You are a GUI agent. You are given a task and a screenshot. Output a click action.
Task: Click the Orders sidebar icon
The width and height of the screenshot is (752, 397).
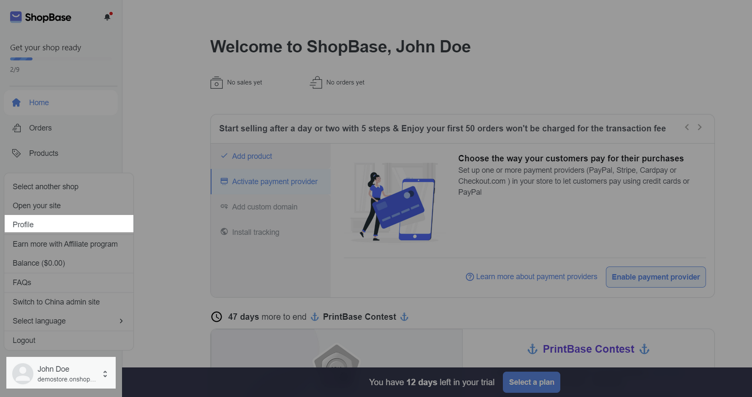16,128
